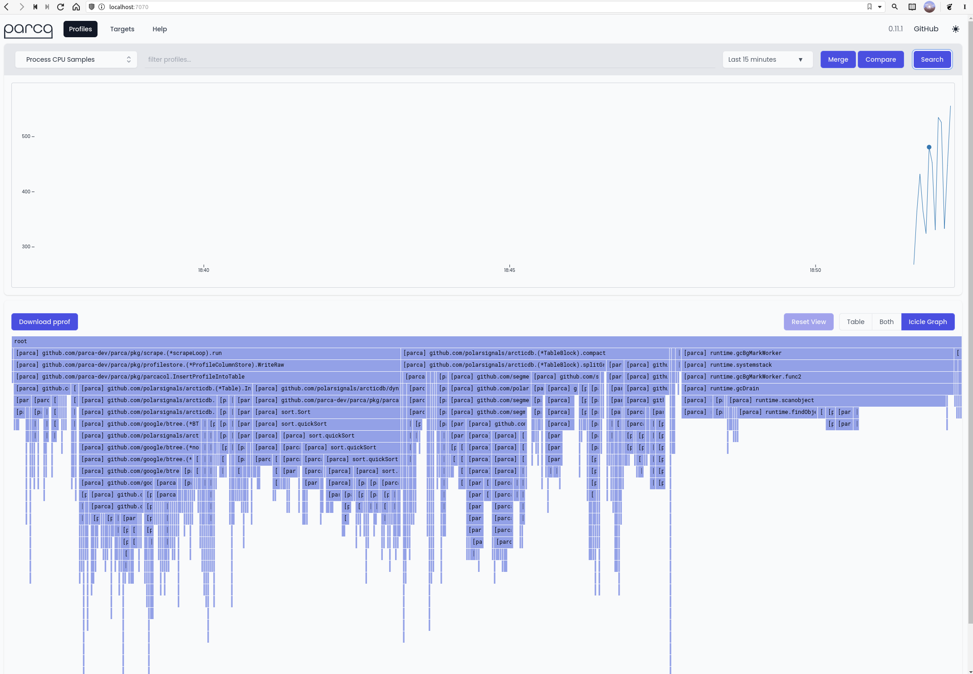Toggle dark mode sun icon
This screenshot has height=674, width=973.
tap(956, 29)
